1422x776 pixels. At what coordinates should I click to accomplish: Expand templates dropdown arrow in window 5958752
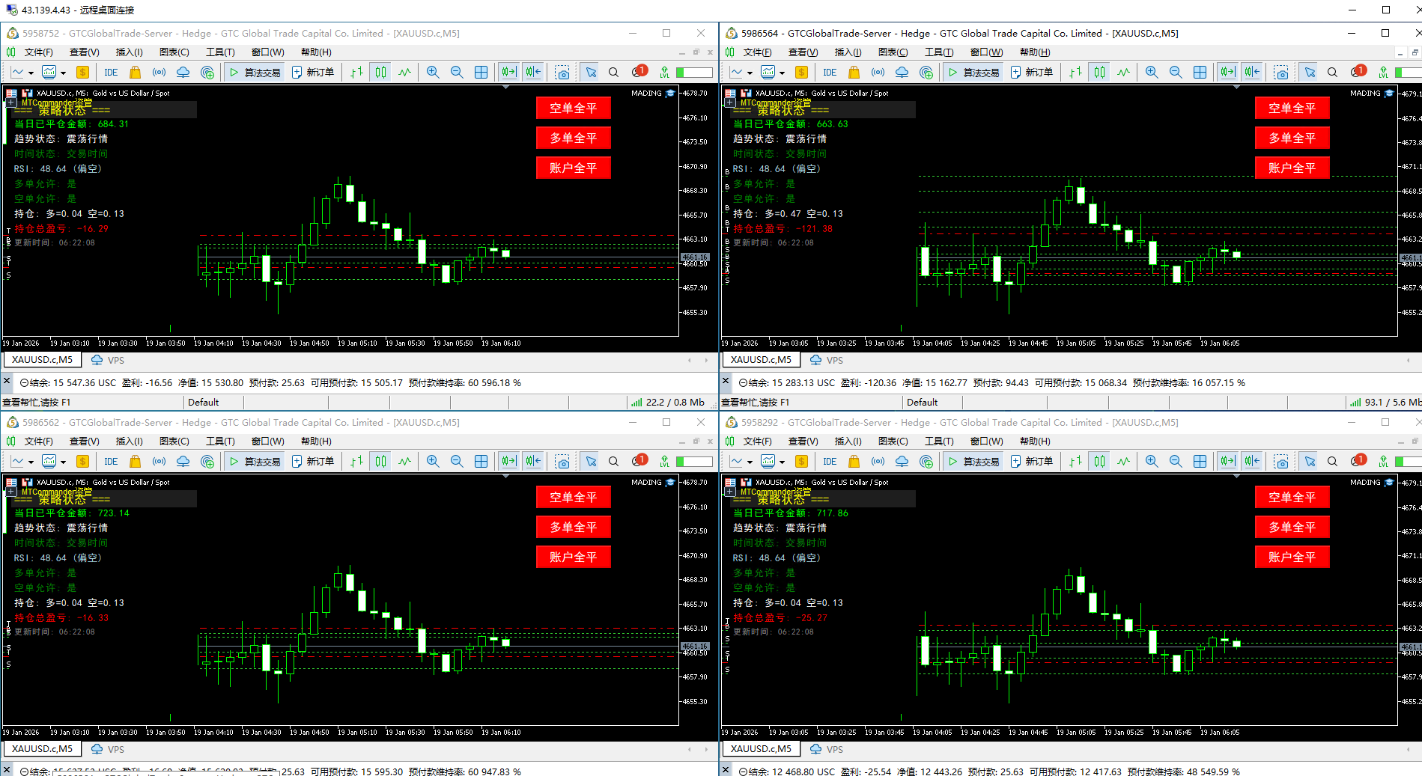63,73
